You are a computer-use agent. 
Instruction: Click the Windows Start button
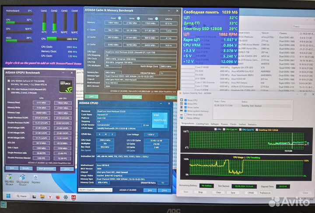pyautogui.click(x=7, y=197)
